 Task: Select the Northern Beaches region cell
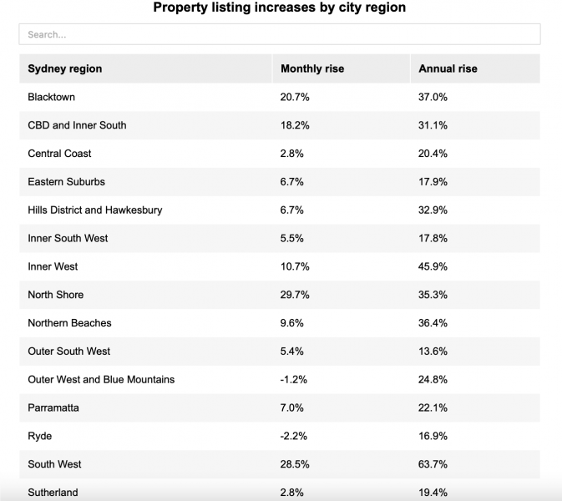point(69,323)
